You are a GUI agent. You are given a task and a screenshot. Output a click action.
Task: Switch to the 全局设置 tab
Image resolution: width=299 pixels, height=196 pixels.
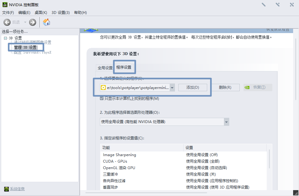(105, 68)
